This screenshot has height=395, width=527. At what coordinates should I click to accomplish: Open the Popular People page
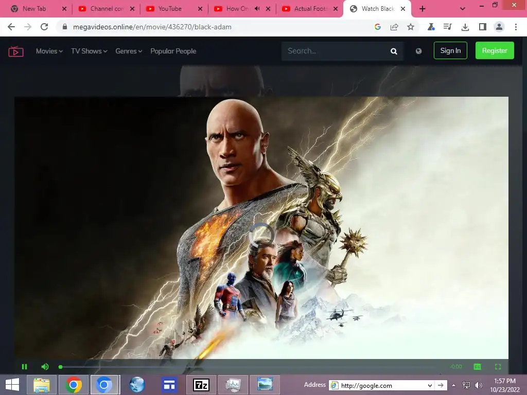click(173, 51)
